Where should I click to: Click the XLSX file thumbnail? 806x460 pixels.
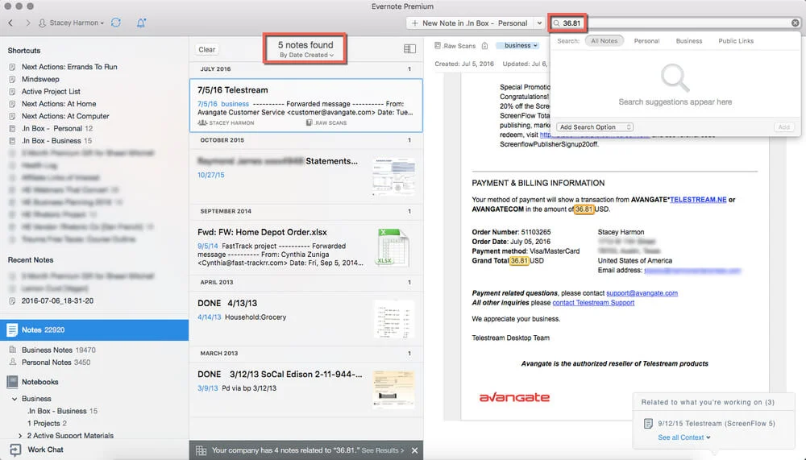393,248
